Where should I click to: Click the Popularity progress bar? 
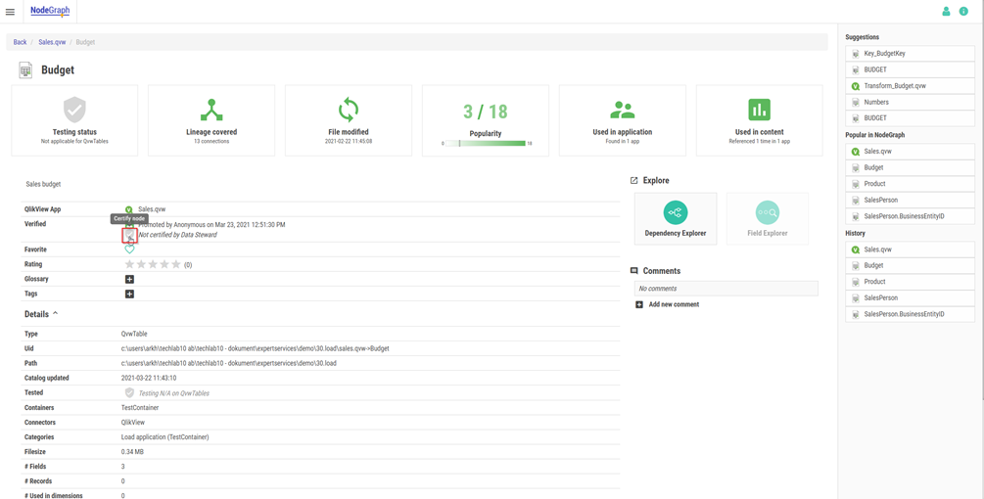tap(486, 144)
